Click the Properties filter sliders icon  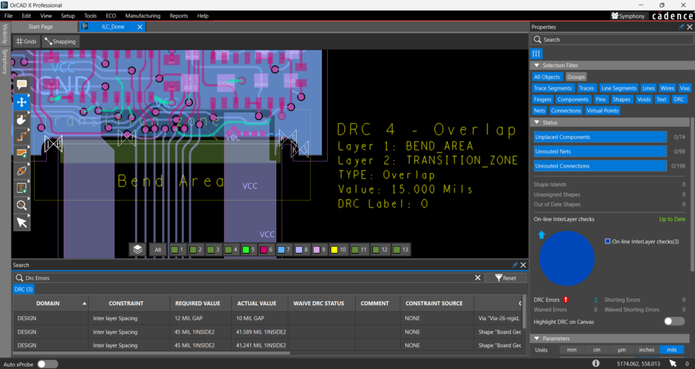tap(536, 54)
